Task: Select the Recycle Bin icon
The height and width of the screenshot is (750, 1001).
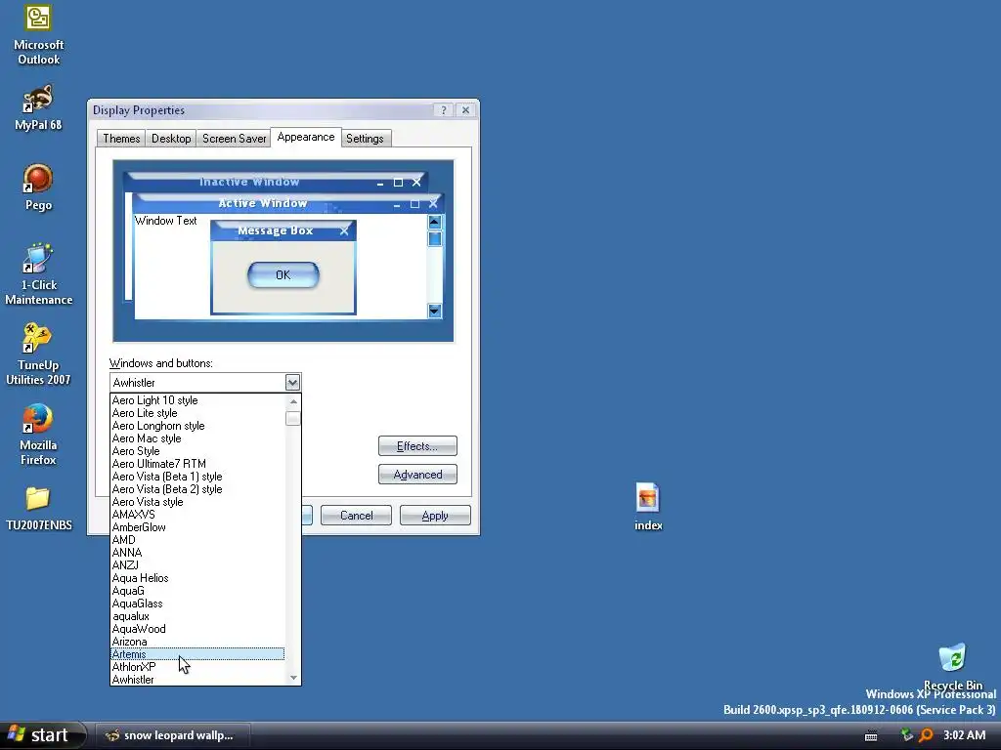Action: point(952,666)
